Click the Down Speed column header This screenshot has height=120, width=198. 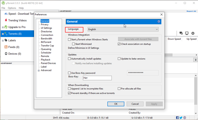coord(174,39)
